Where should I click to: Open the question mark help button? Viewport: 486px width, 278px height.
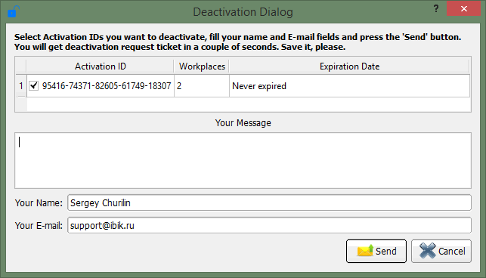pyautogui.click(x=436, y=8)
